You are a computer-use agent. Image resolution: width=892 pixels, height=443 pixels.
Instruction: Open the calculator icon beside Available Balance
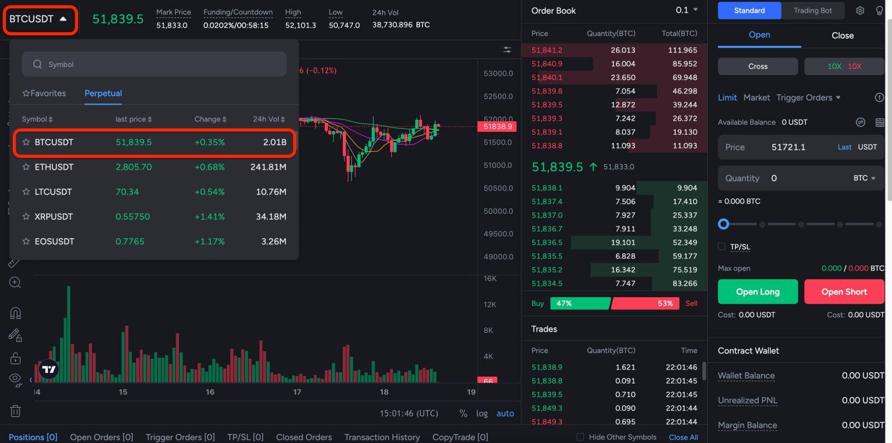pos(880,122)
